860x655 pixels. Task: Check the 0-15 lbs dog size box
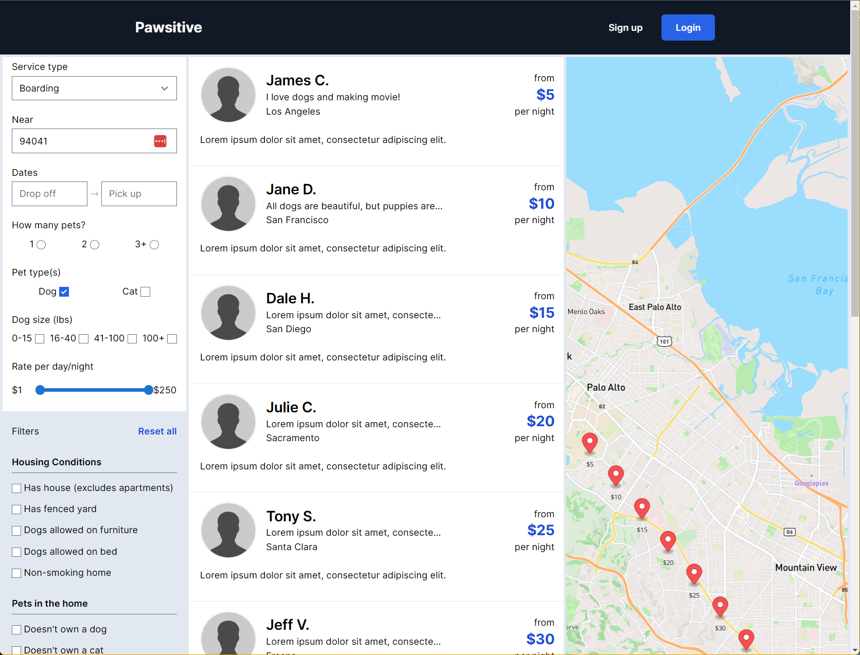coord(40,339)
